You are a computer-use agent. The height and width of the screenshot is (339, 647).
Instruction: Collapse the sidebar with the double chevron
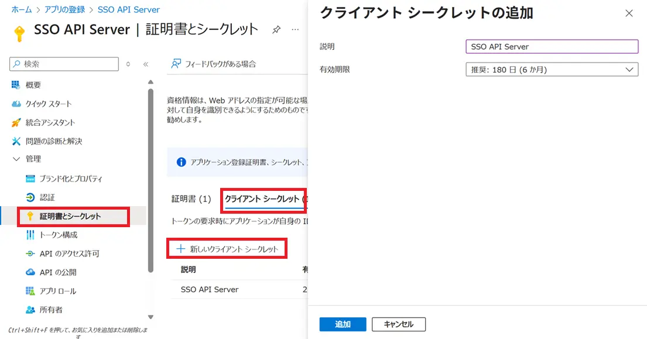coord(146,64)
